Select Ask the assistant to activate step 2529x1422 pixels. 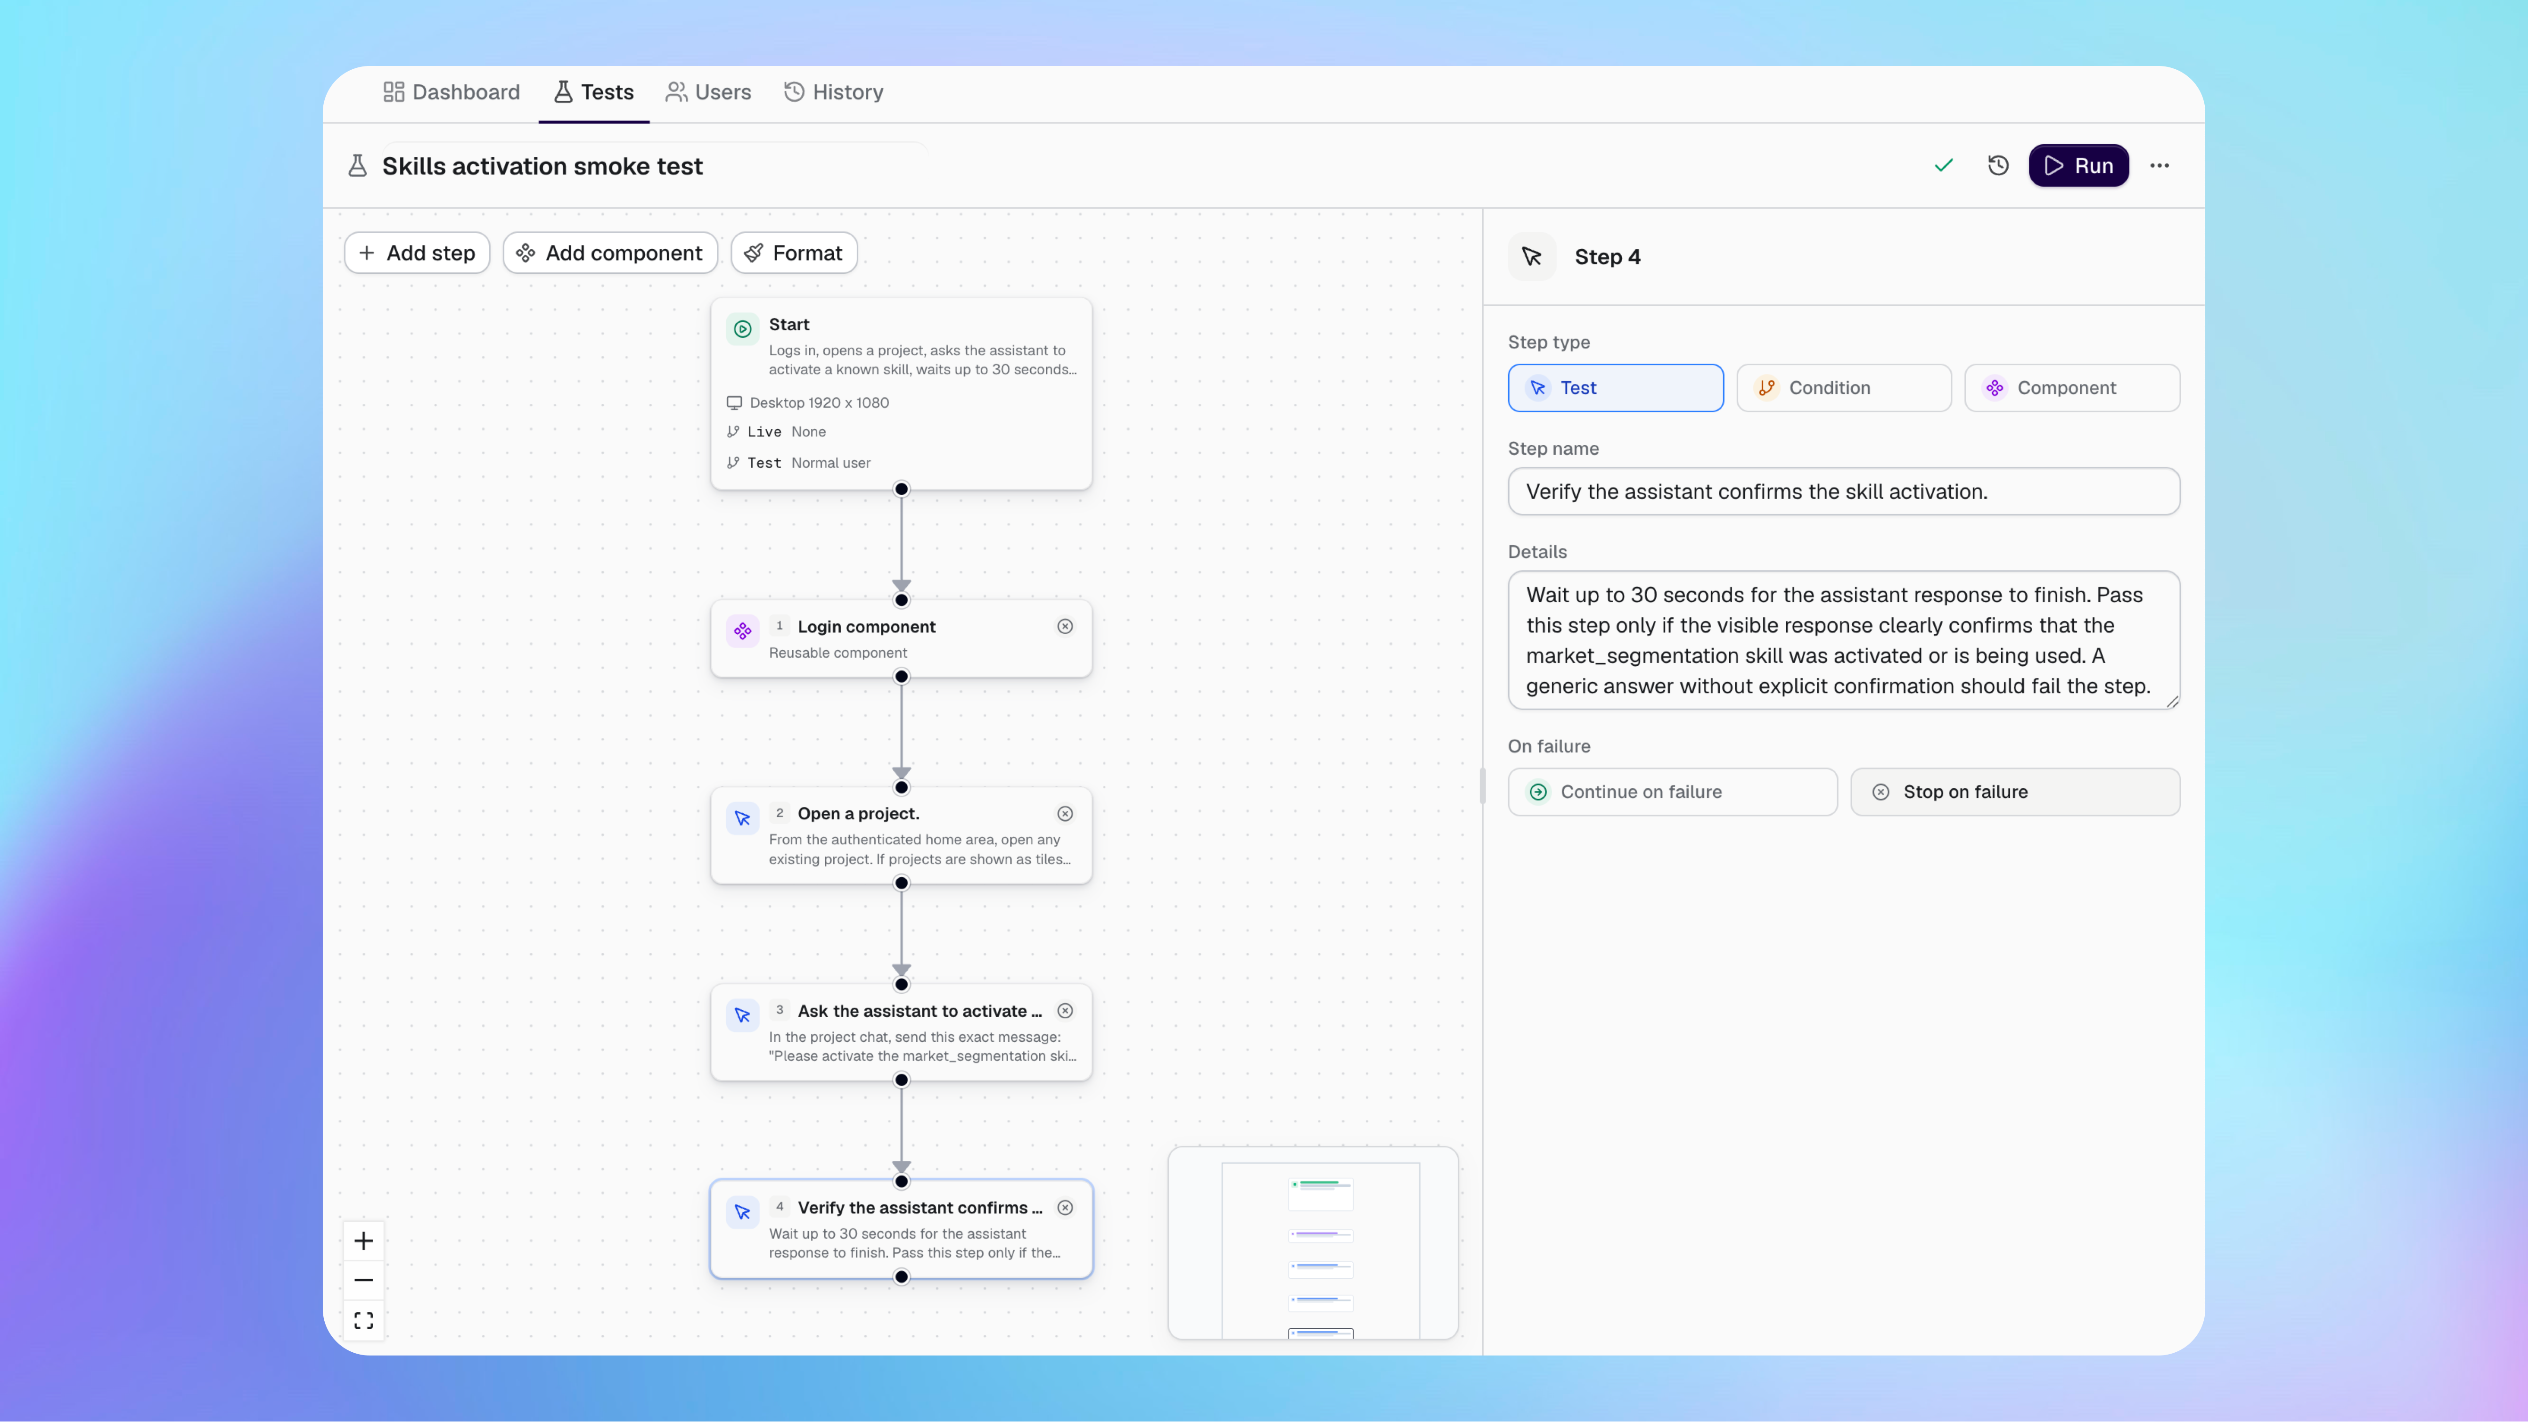click(x=901, y=1033)
